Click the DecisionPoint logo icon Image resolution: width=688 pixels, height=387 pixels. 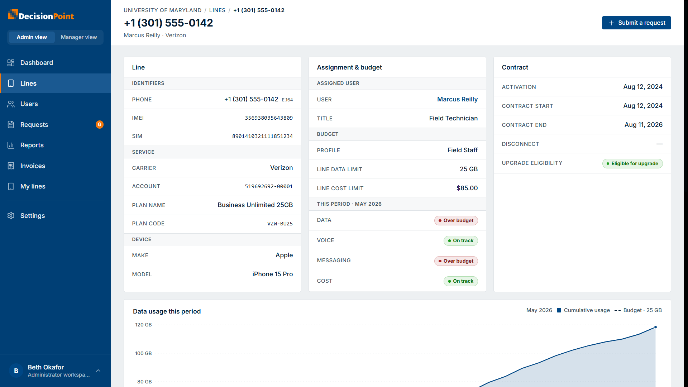(x=13, y=15)
